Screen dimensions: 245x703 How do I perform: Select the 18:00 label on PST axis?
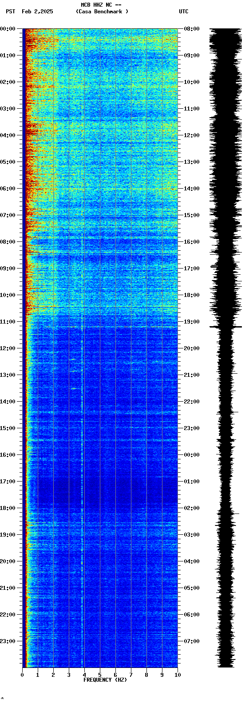8,508
